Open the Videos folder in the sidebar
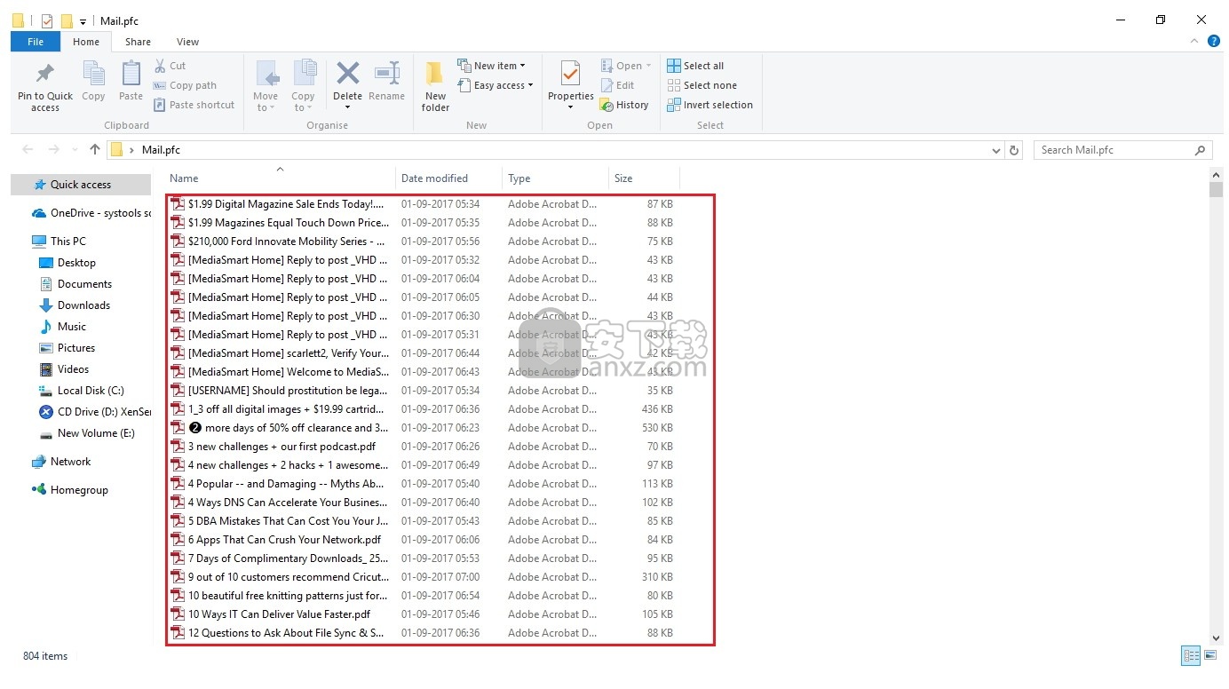The width and height of the screenshot is (1229, 689). pyautogui.click(x=65, y=369)
